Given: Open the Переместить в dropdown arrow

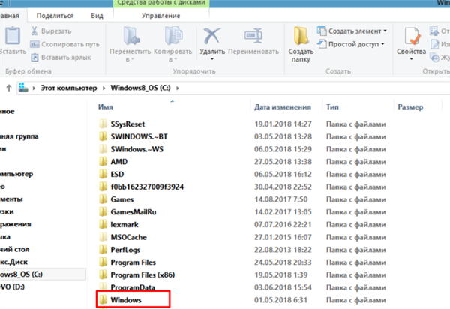Looking at the screenshot, I should point(133,59).
